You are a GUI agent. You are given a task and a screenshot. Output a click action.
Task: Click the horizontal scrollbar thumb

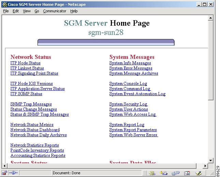(x=102, y=166)
